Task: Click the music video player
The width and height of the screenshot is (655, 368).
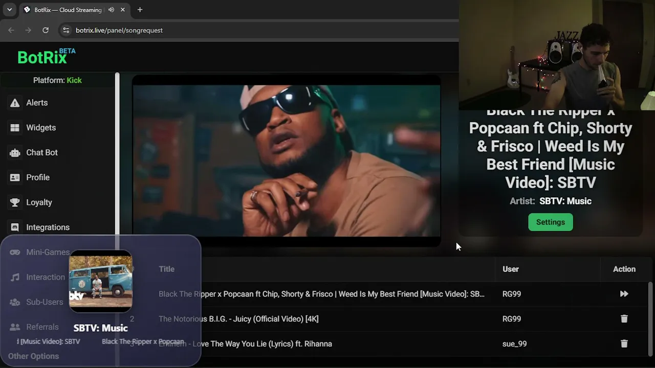Action: 287,161
